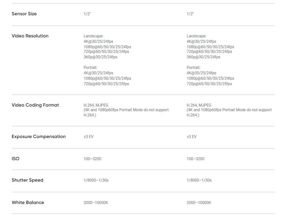Click "H.264, MJPEG" text in right column
The image size is (286, 219).
pyautogui.click(x=199, y=105)
